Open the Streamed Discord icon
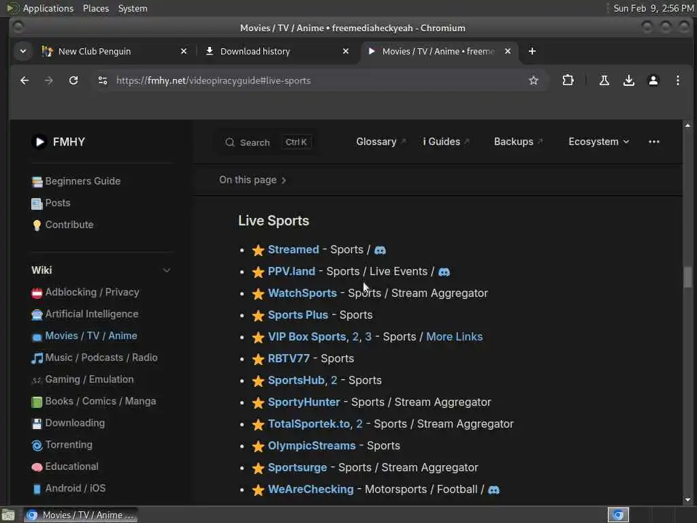The image size is (697, 523). click(380, 251)
